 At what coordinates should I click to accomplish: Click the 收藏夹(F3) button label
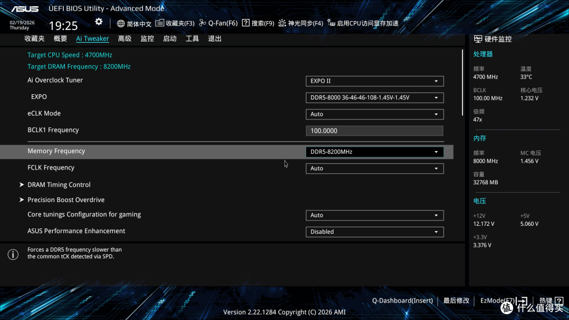pyautogui.click(x=180, y=23)
